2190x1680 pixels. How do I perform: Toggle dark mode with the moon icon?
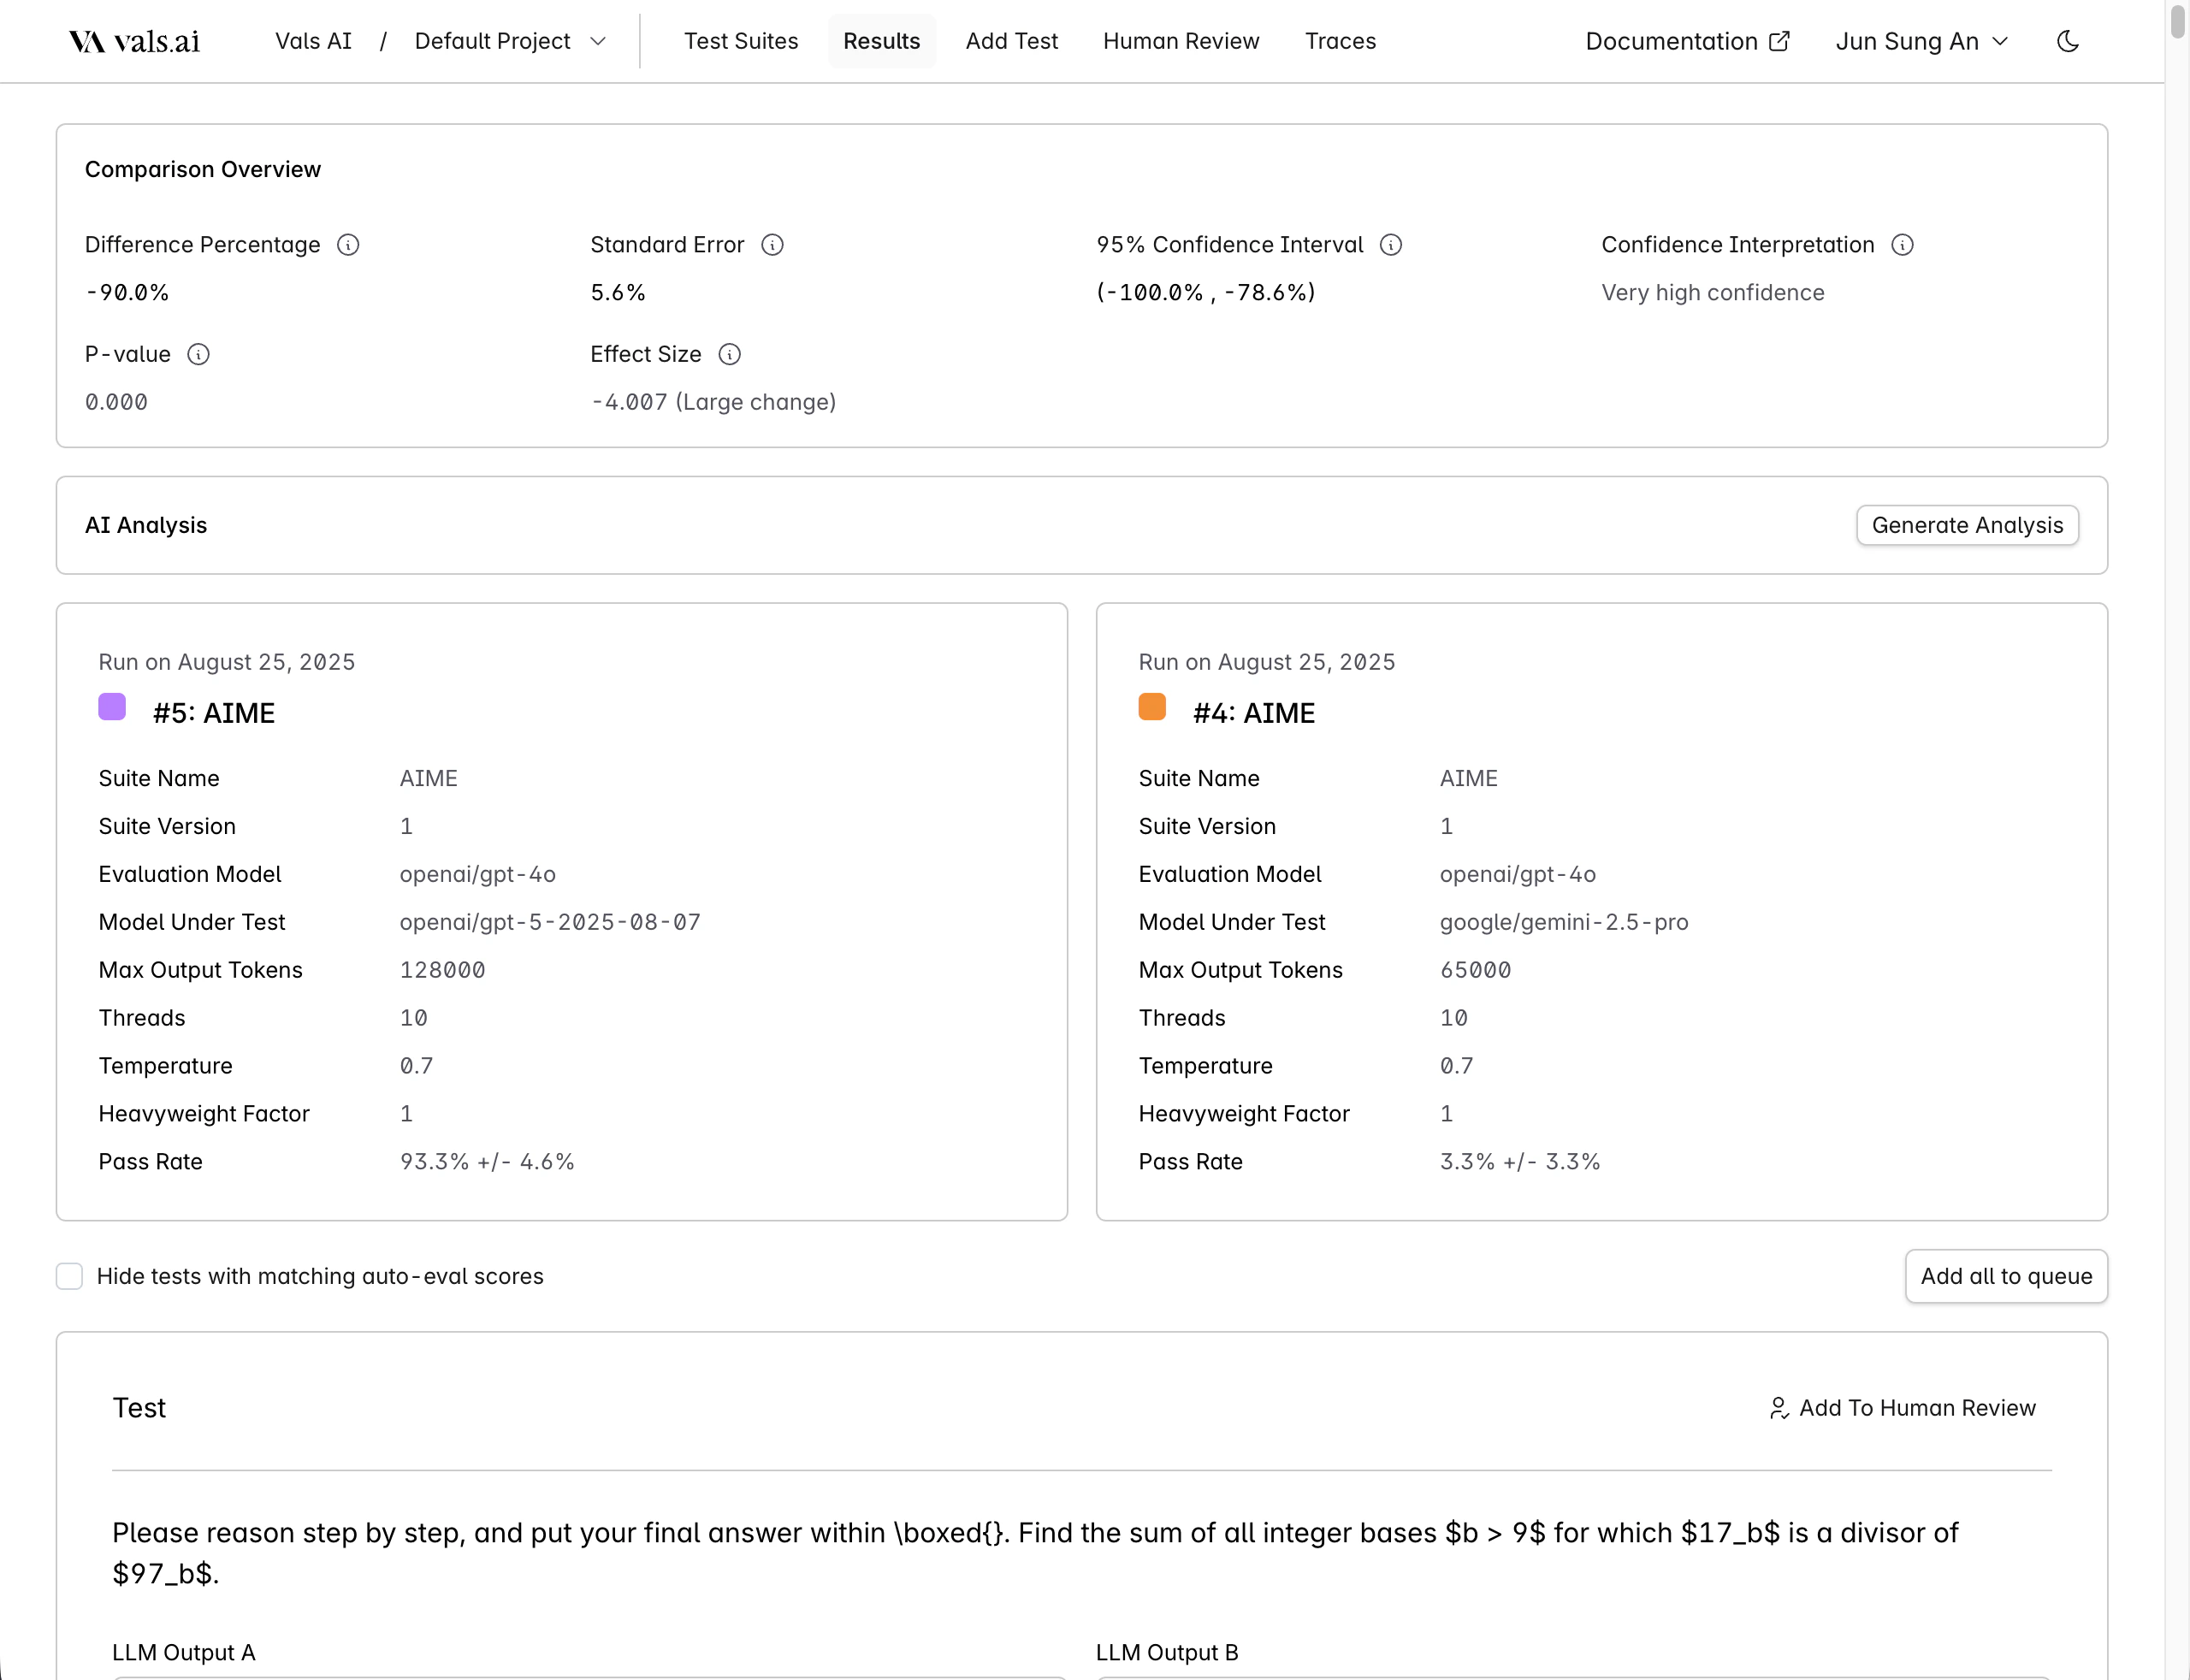pos(2068,41)
